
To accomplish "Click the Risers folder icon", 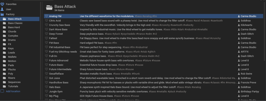I will [4, 78].
